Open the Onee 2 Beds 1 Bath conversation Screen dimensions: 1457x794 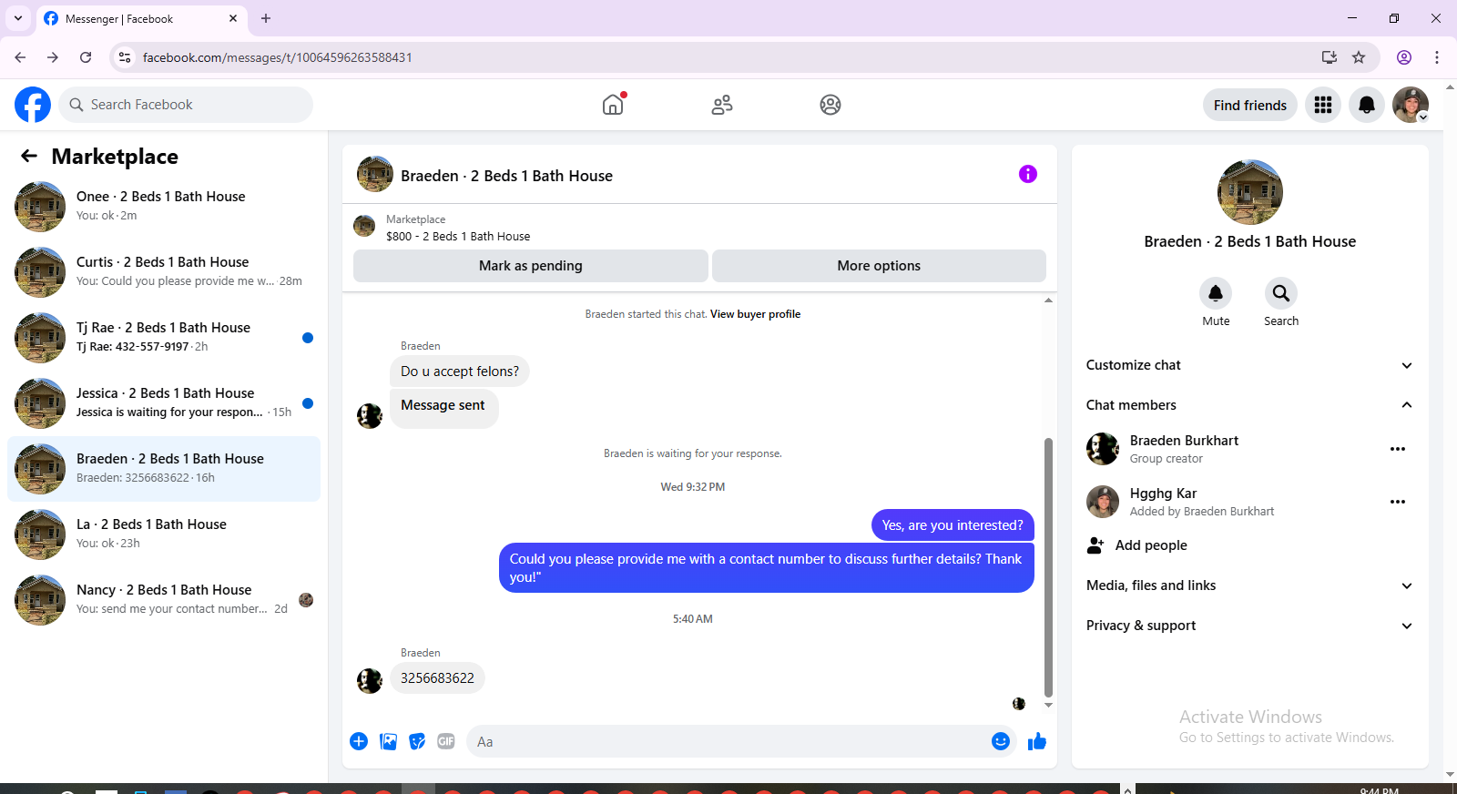click(164, 207)
